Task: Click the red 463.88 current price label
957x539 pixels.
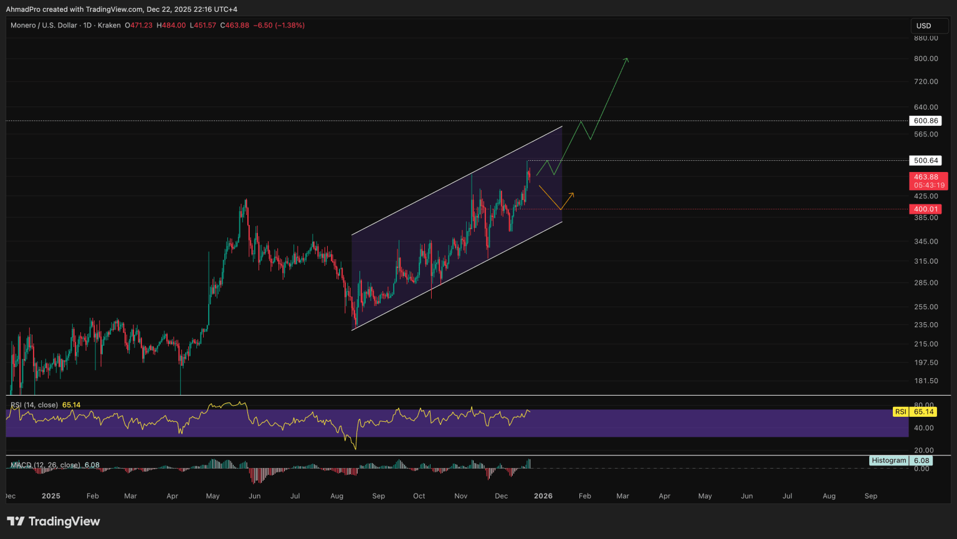Action: tap(925, 178)
